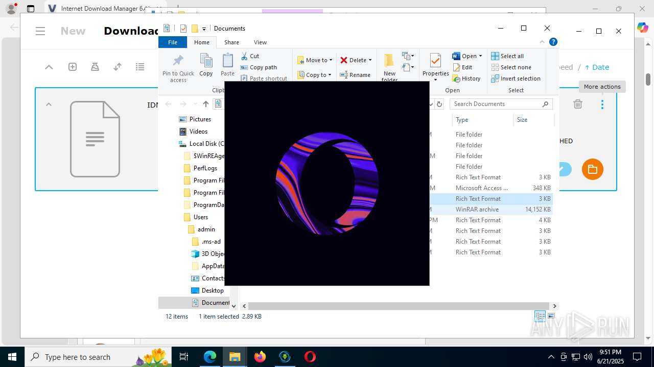654x367 pixels.
Task: Open File Explorer Help question mark
Action: [x=553, y=42]
